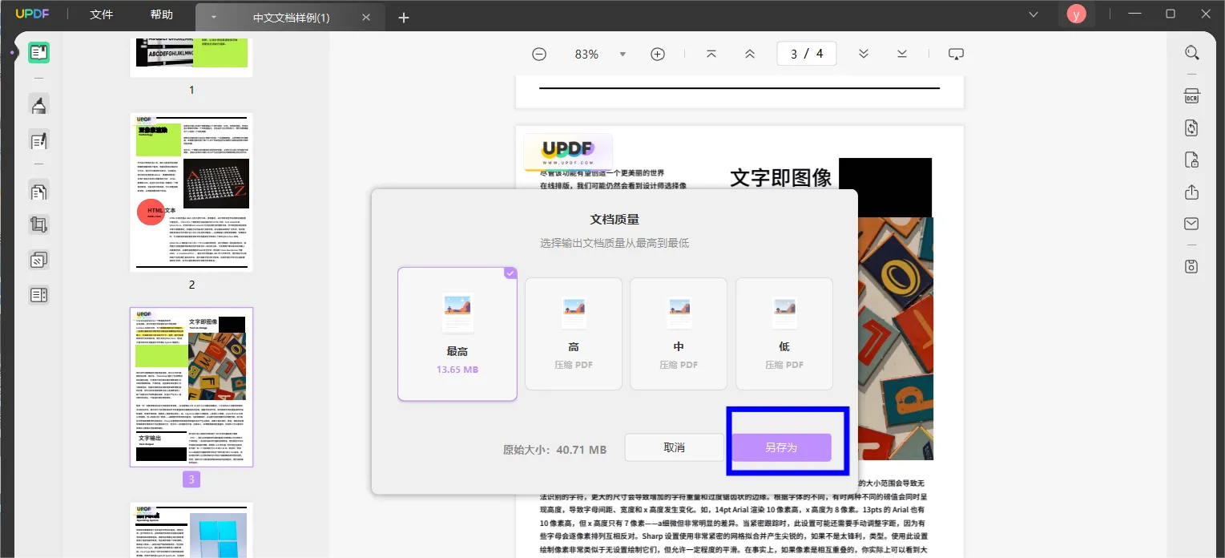
Task: Open the 帮助 menu
Action: tap(162, 15)
